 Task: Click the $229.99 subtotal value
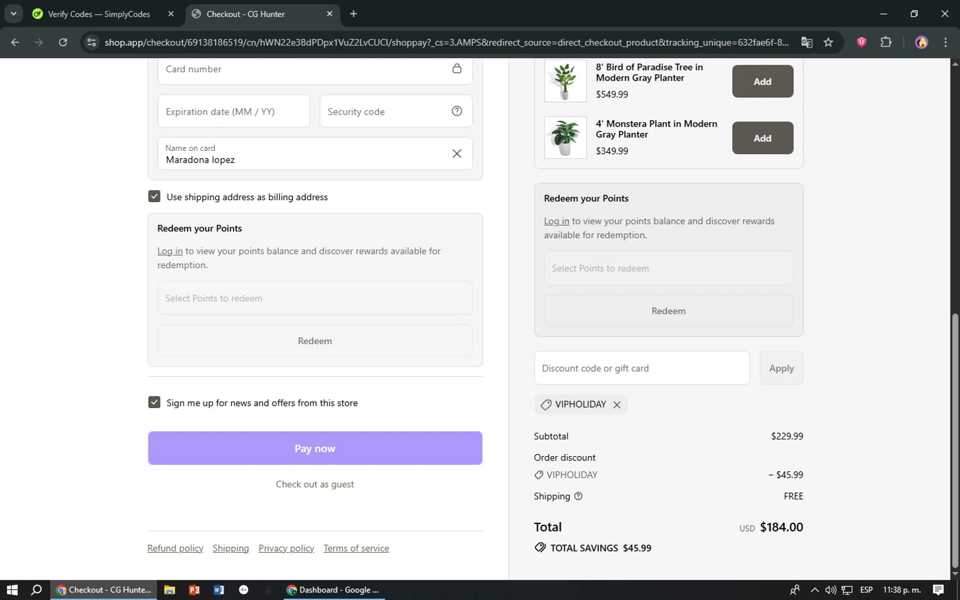[x=787, y=436]
